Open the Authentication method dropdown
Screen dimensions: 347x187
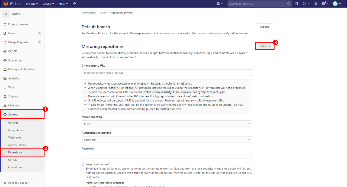(x=167, y=139)
